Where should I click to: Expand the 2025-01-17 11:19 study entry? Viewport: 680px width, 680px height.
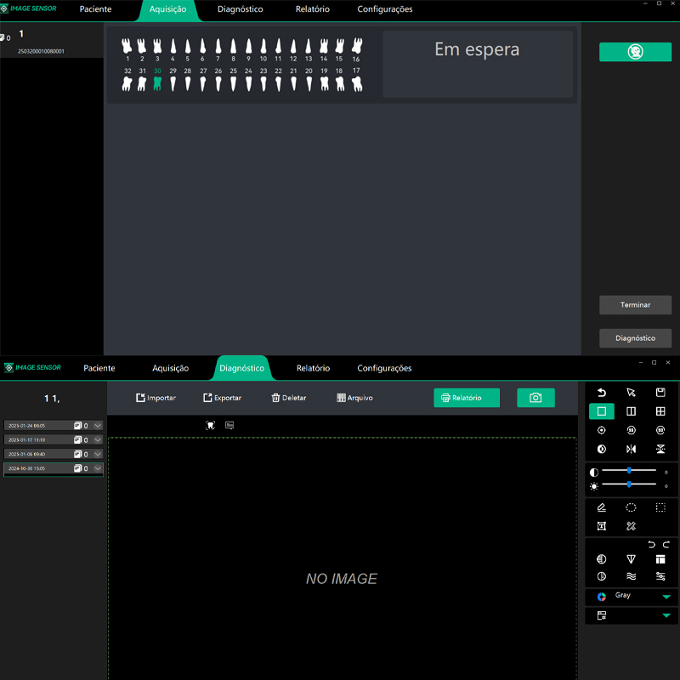tap(98, 439)
